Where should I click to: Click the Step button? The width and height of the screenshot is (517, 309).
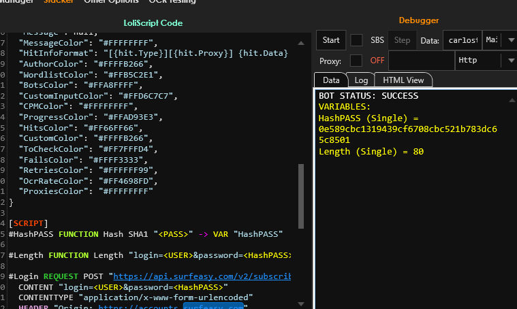[x=403, y=40]
